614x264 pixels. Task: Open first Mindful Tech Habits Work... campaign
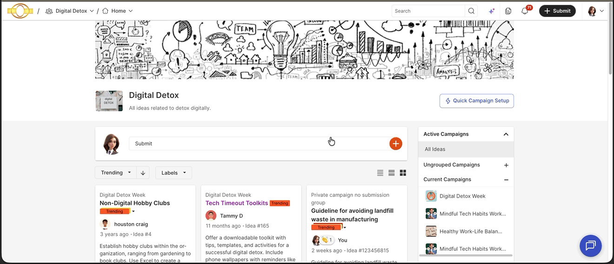pos(473,214)
